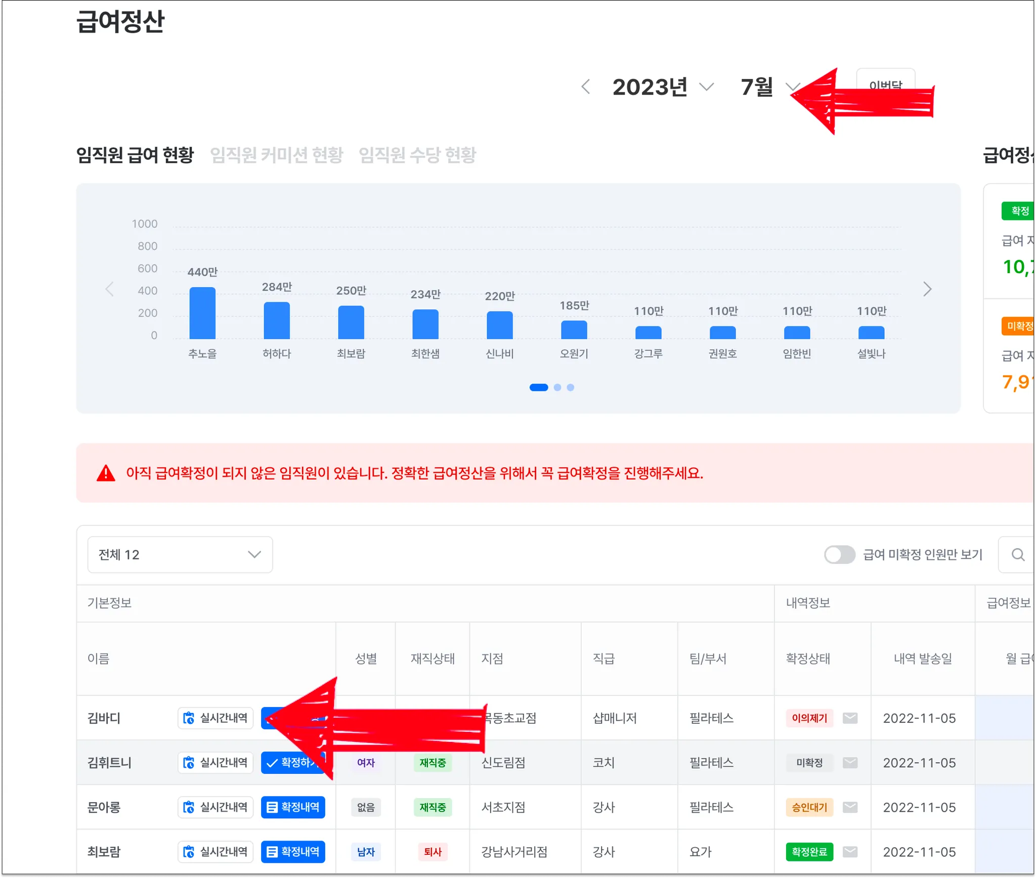Open 확정내역 for 문아롱

click(293, 807)
